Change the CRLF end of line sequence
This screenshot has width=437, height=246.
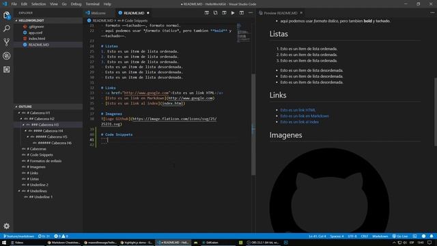(364, 236)
